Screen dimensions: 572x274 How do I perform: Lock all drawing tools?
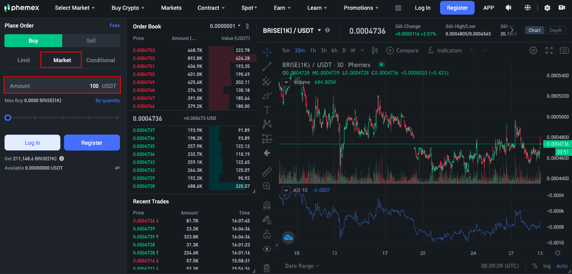[x=267, y=234]
